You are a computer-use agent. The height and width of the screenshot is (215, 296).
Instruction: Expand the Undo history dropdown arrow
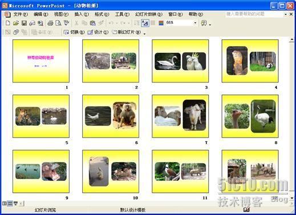(117, 23)
